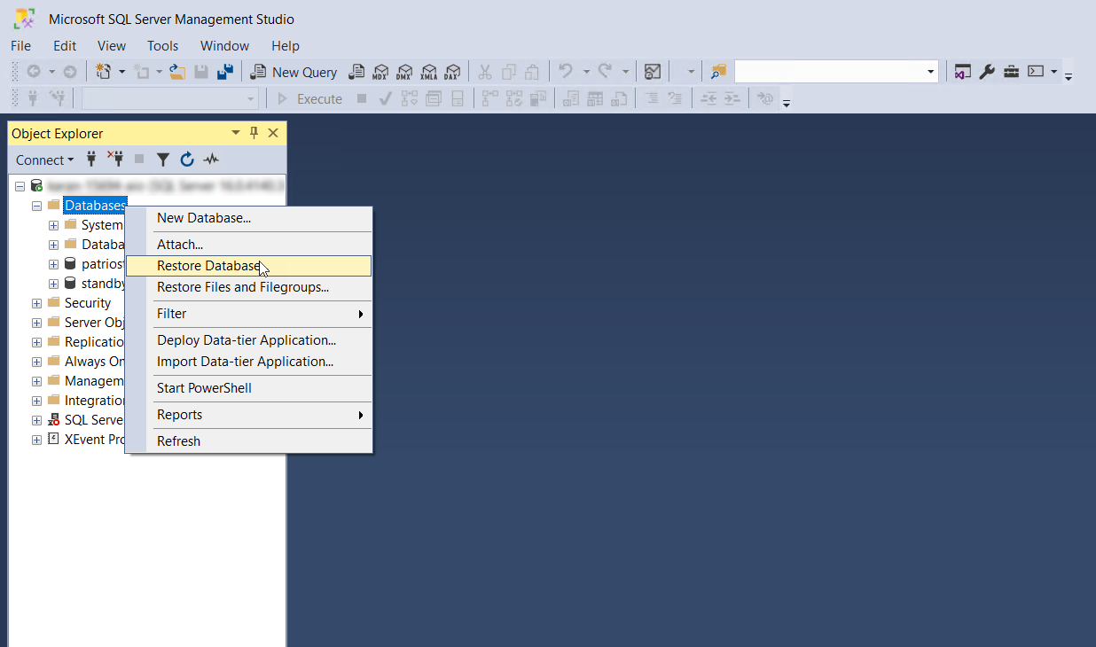Open Tools menu

(x=162, y=45)
